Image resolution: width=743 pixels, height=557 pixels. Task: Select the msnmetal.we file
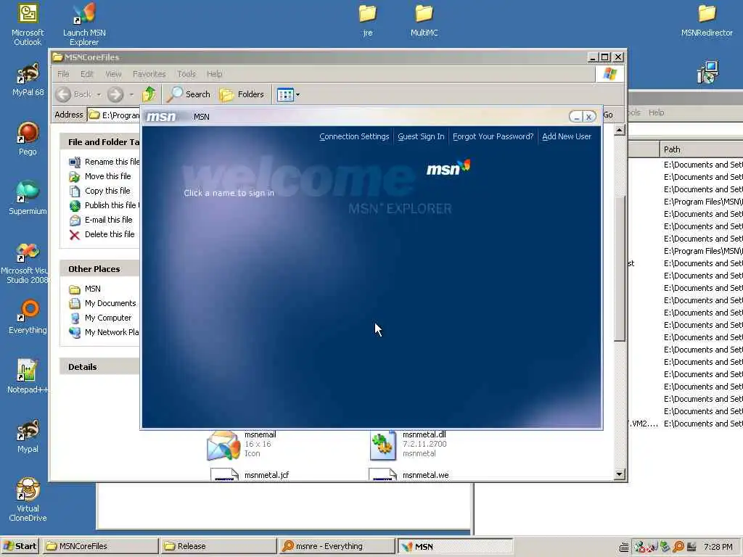tap(409, 474)
